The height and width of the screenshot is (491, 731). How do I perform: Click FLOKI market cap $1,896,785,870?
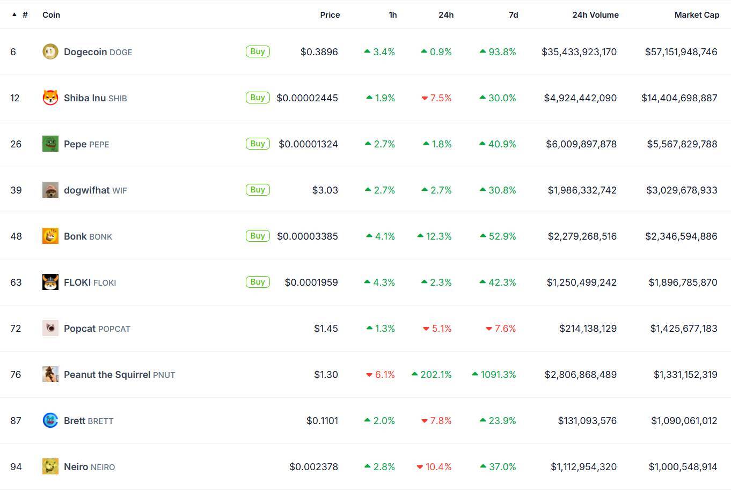tap(683, 282)
